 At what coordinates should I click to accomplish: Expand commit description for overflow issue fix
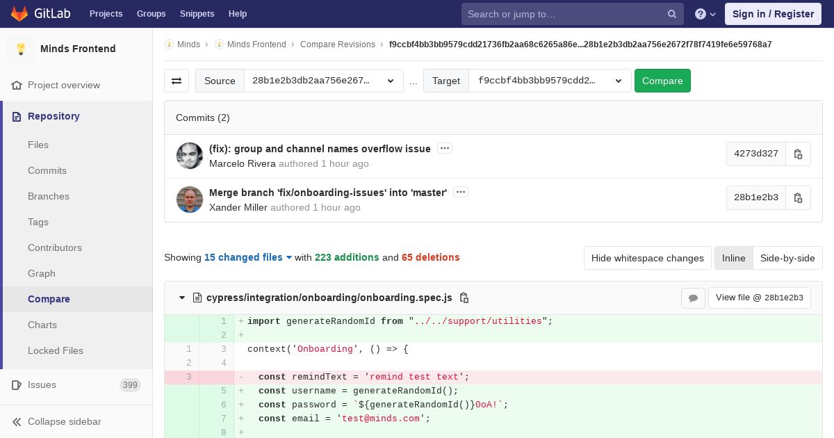pyautogui.click(x=445, y=148)
